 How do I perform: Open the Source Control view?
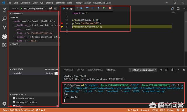(4, 27)
